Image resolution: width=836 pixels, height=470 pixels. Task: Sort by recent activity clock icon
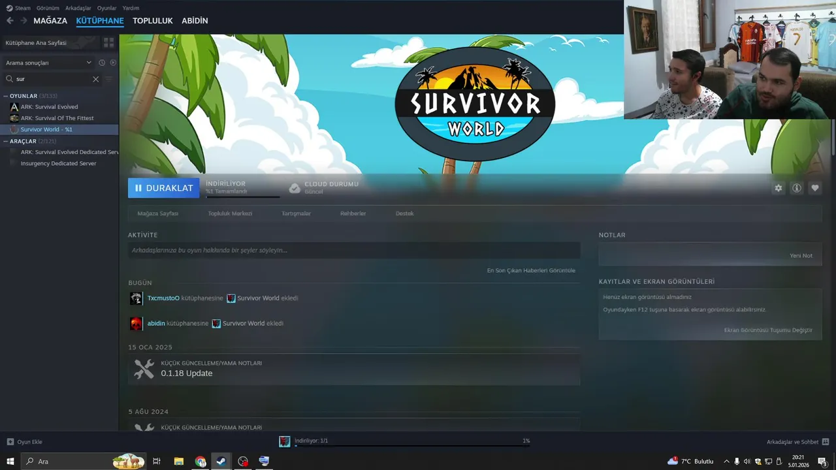[102, 63]
